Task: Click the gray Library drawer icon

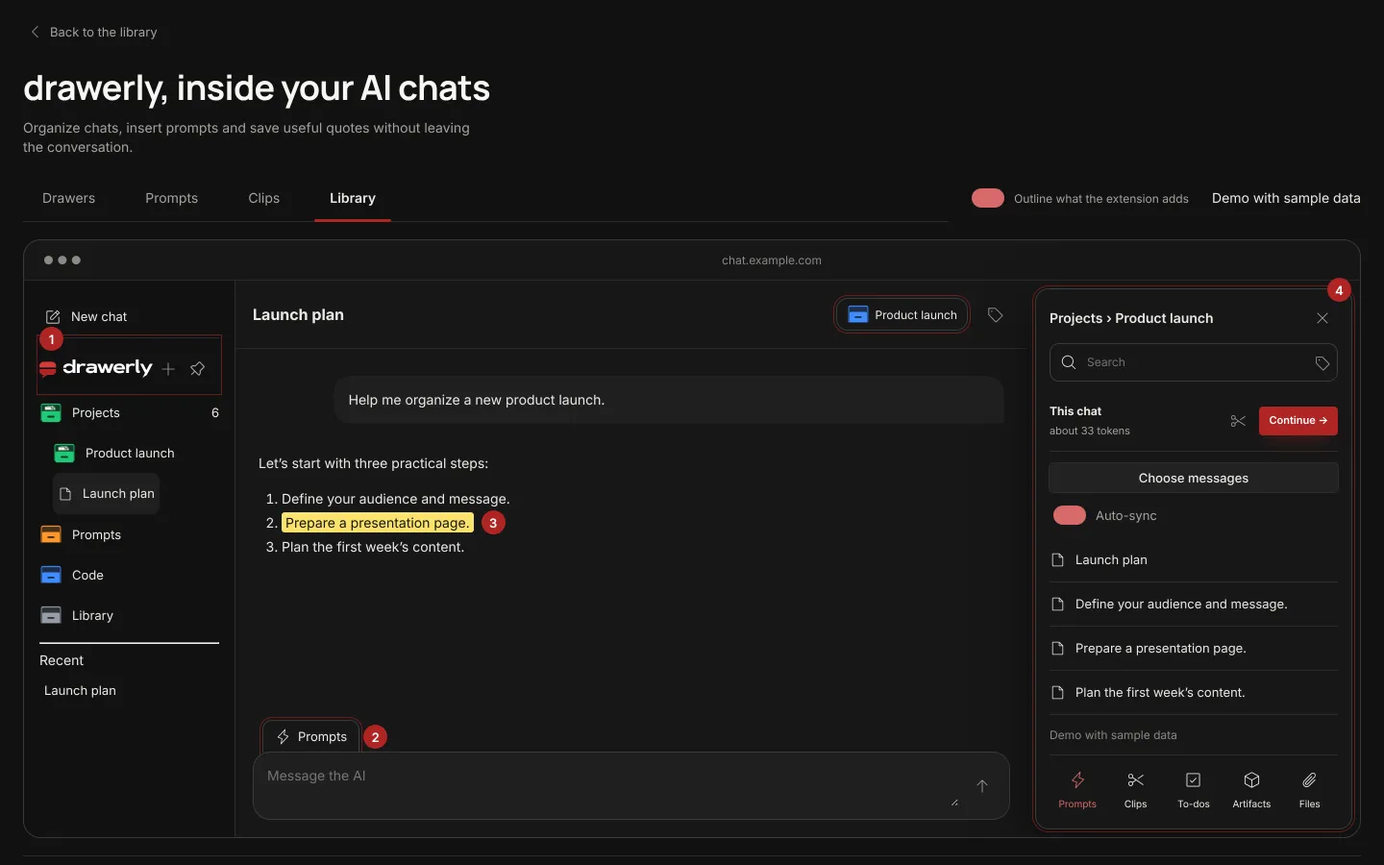Action: pyautogui.click(x=51, y=615)
